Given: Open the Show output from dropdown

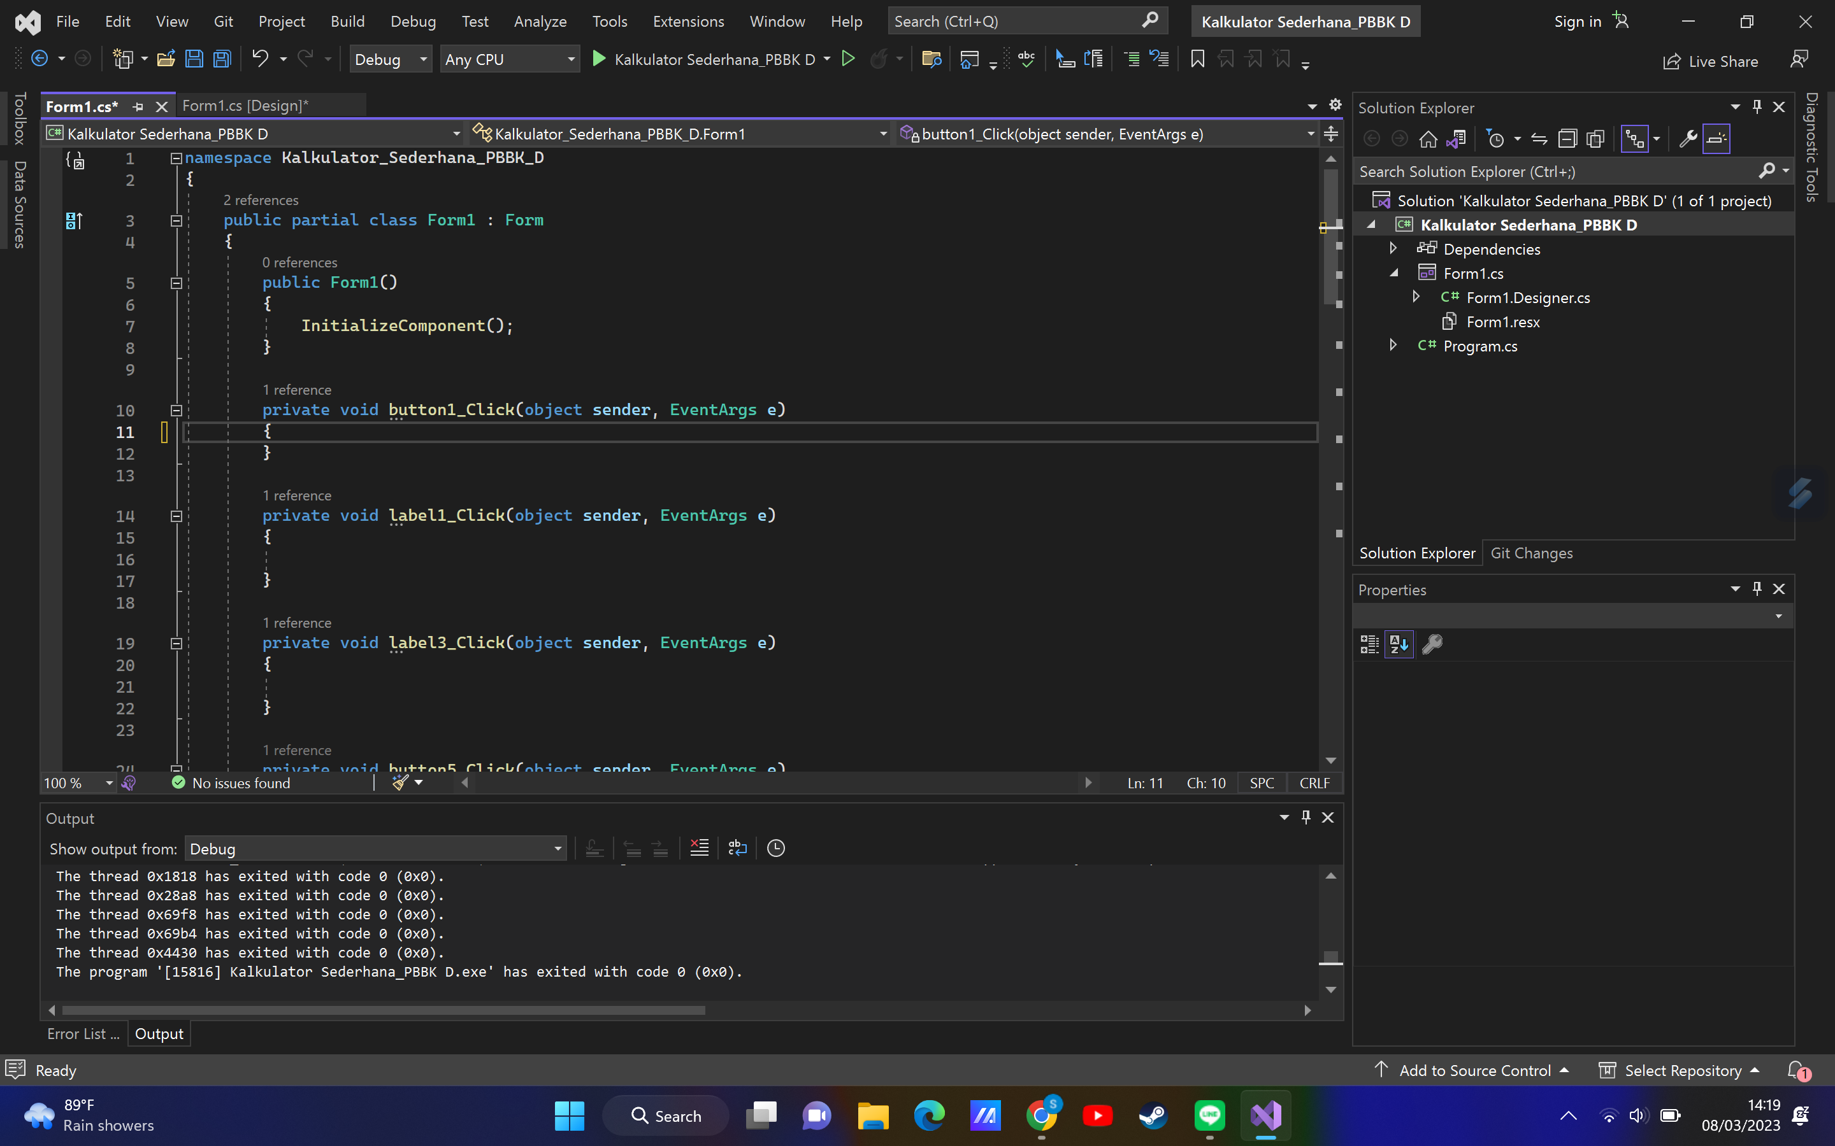Looking at the screenshot, I should (x=558, y=848).
